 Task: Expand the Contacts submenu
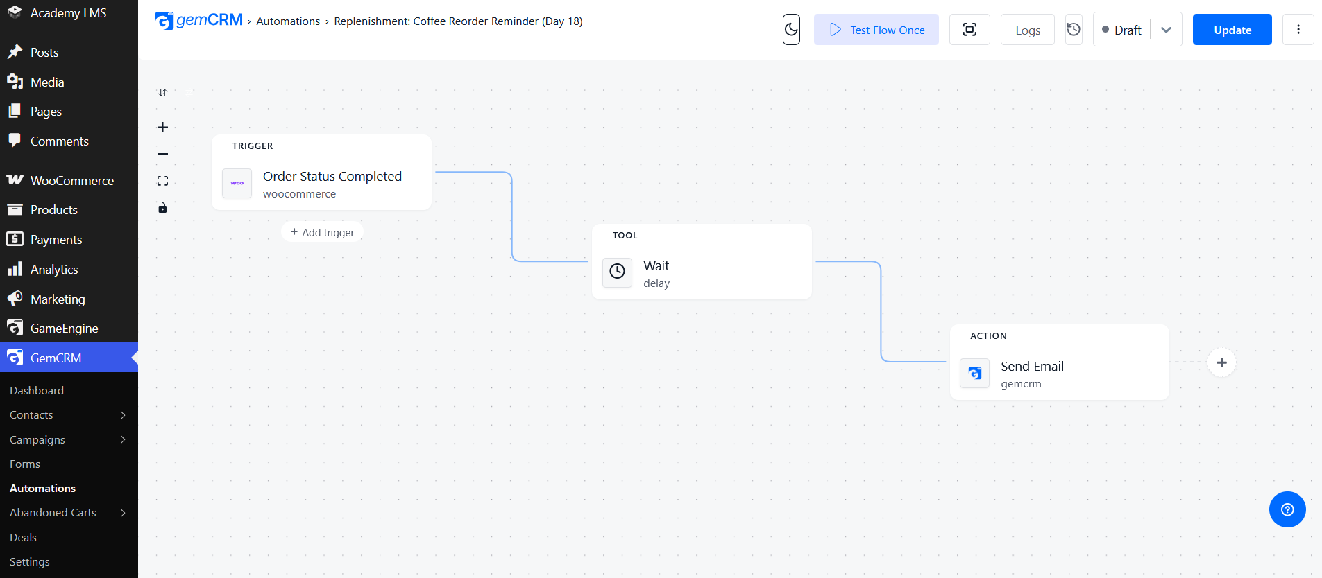[x=123, y=415]
